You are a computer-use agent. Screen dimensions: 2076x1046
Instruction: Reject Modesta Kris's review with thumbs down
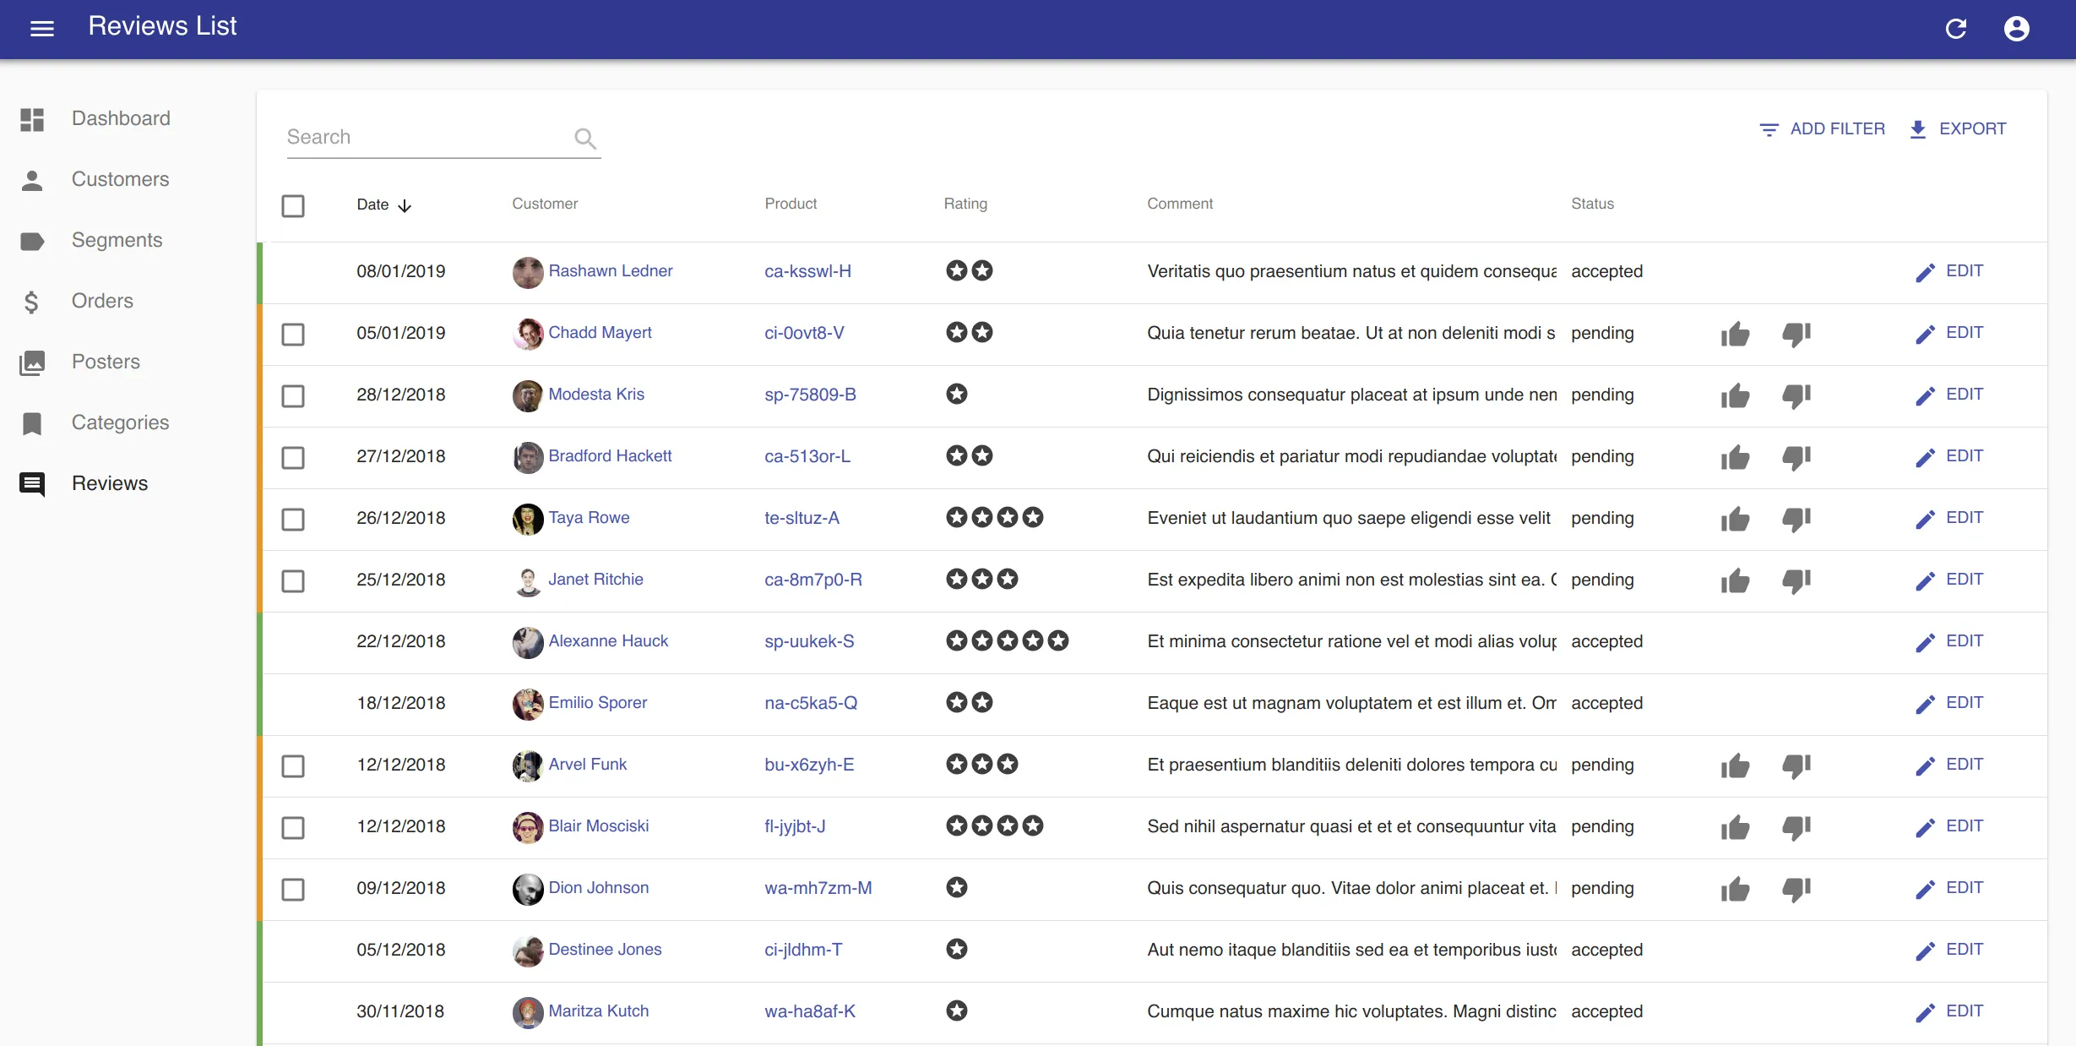pyautogui.click(x=1796, y=395)
